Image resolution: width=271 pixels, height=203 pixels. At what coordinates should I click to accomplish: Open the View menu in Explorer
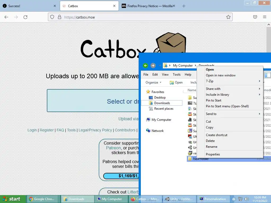165,74
